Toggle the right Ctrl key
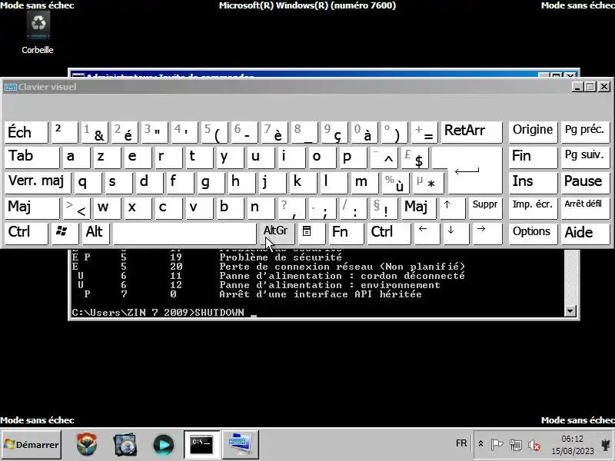 click(389, 233)
